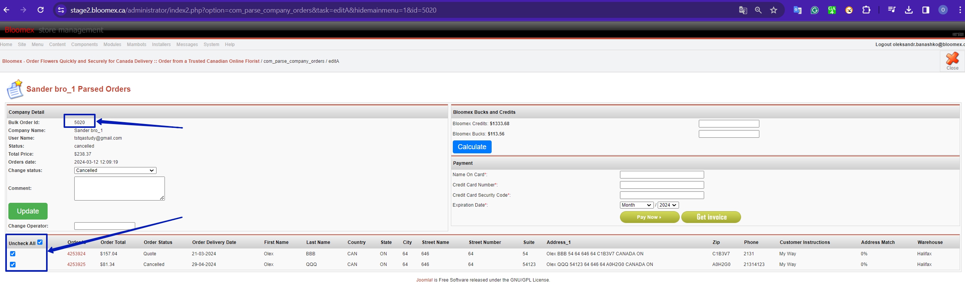Open order 4253925 link
965x285 pixels.
tap(76, 264)
